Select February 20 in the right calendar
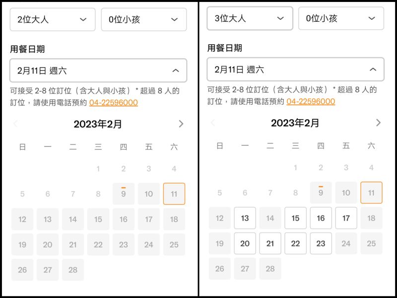Viewport: 397px width, 298px height. [x=245, y=243]
